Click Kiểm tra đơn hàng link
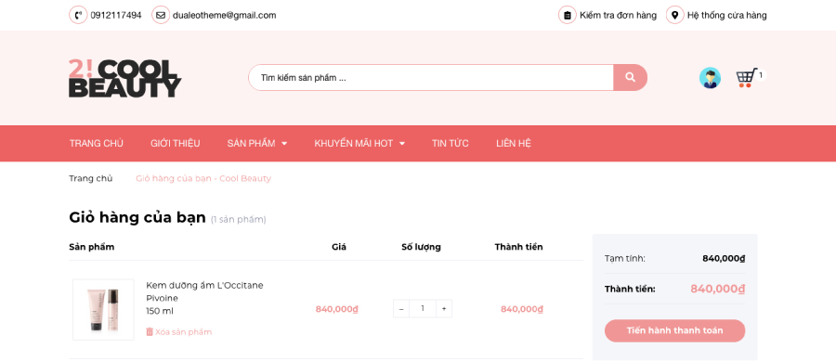The height and width of the screenshot is (361, 836). point(619,15)
